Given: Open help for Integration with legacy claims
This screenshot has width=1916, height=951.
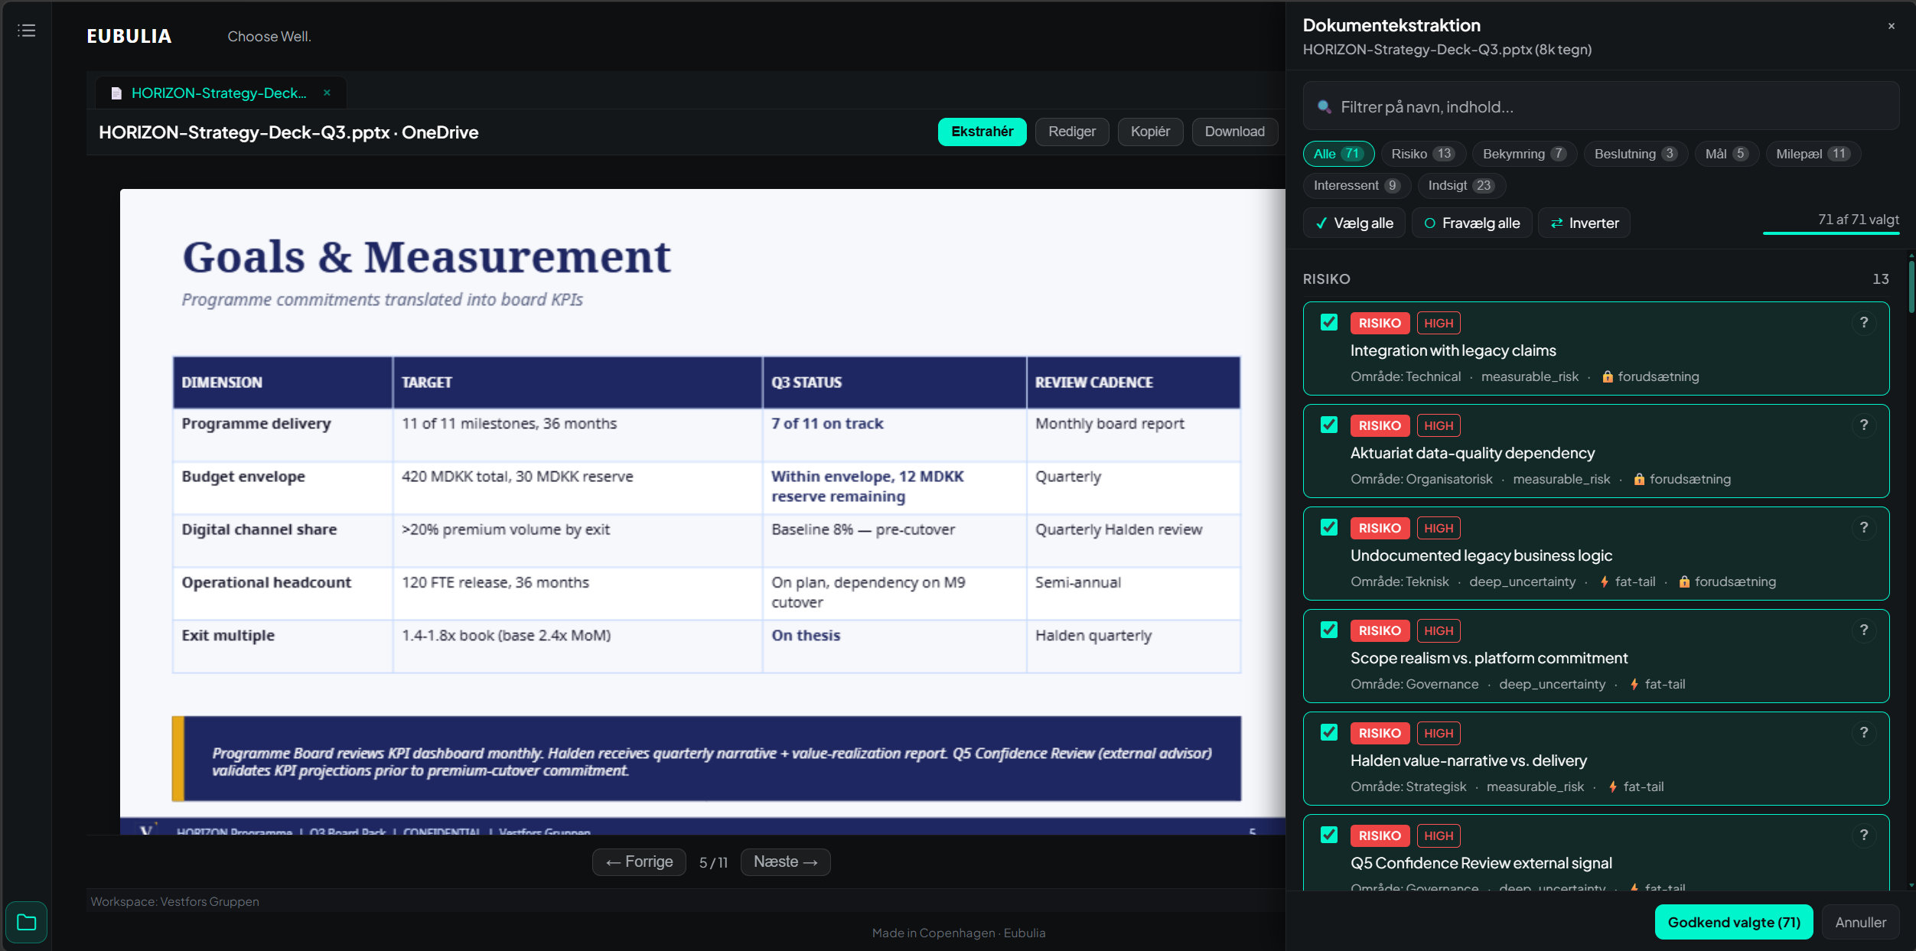Looking at the screenshot, I should [1864, 323].
